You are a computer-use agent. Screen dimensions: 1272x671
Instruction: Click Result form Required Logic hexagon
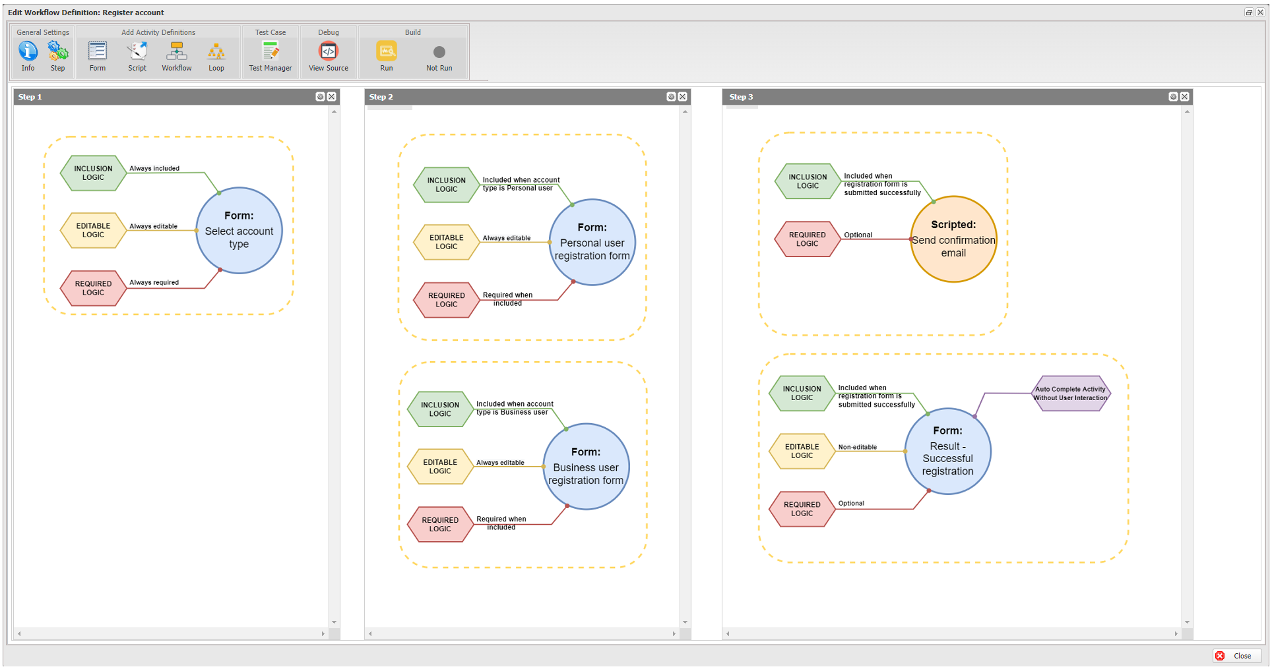tap(802, 510)
